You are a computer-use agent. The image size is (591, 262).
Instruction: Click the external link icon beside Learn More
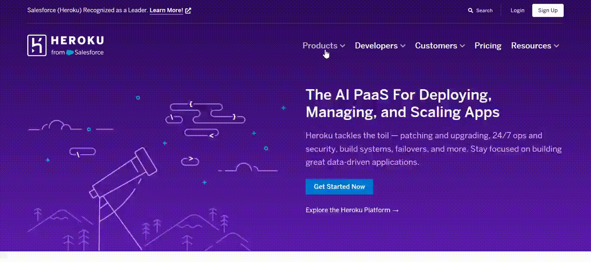tap(188, 10)
